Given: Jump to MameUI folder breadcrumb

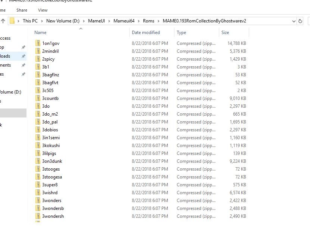Looking at the screenshot, I should tap(96, 21).
